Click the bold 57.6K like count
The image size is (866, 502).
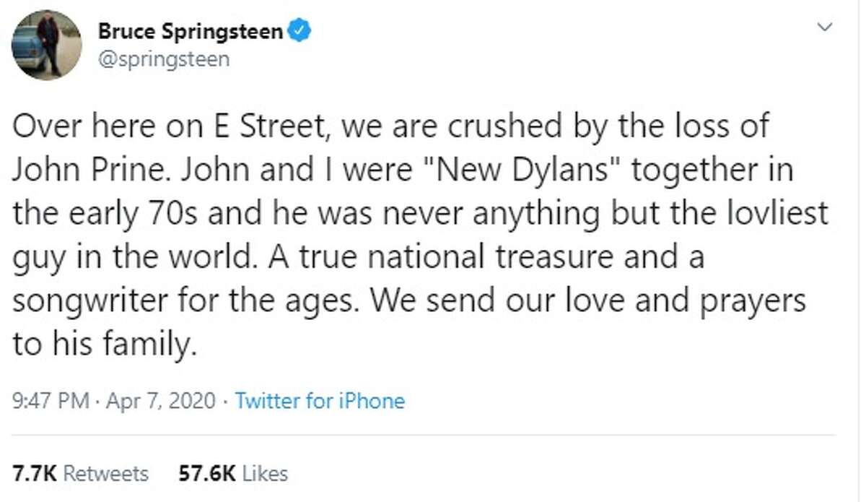click(x=206, y=473)
